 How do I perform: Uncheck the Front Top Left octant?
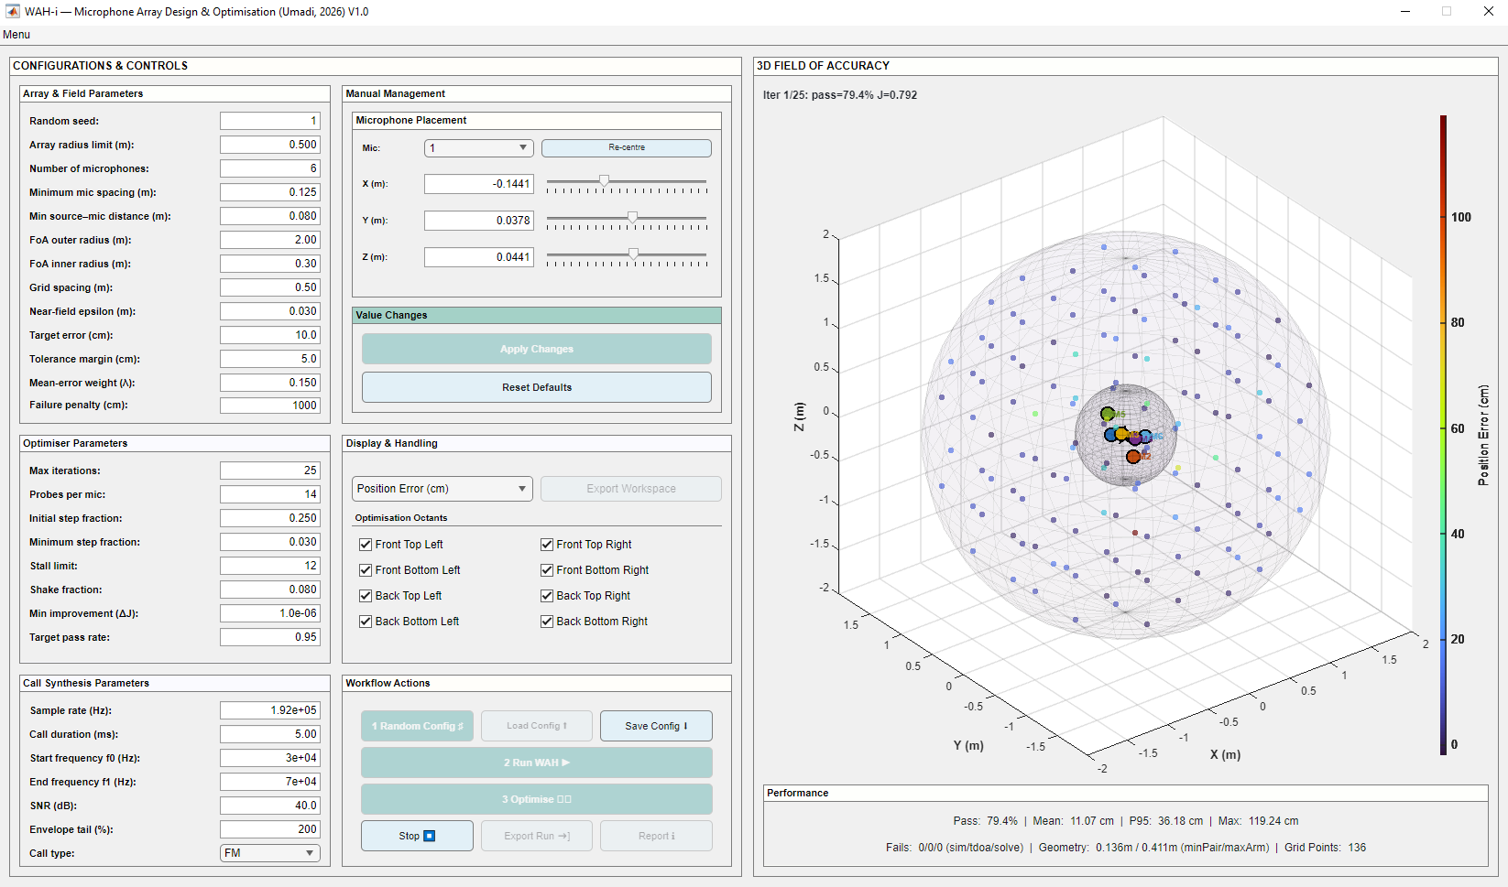pyautogui.click(x=366, y=545)
